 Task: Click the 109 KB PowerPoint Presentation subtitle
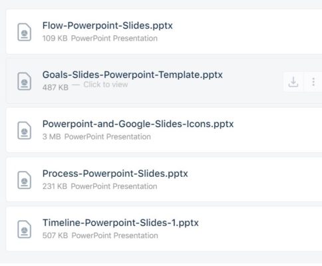100,39
